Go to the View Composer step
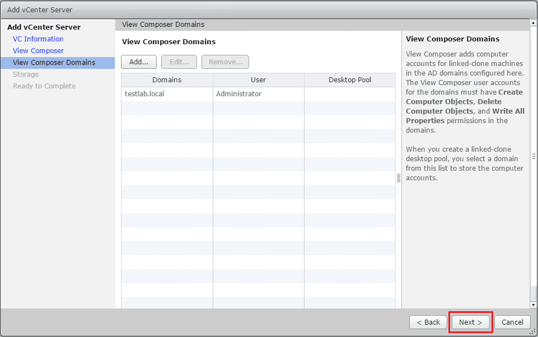Viewport: 538px width, 337px height. 39,50
